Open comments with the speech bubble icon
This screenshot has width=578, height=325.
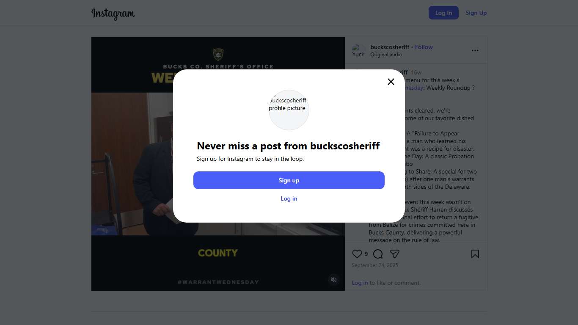[378, 254]
